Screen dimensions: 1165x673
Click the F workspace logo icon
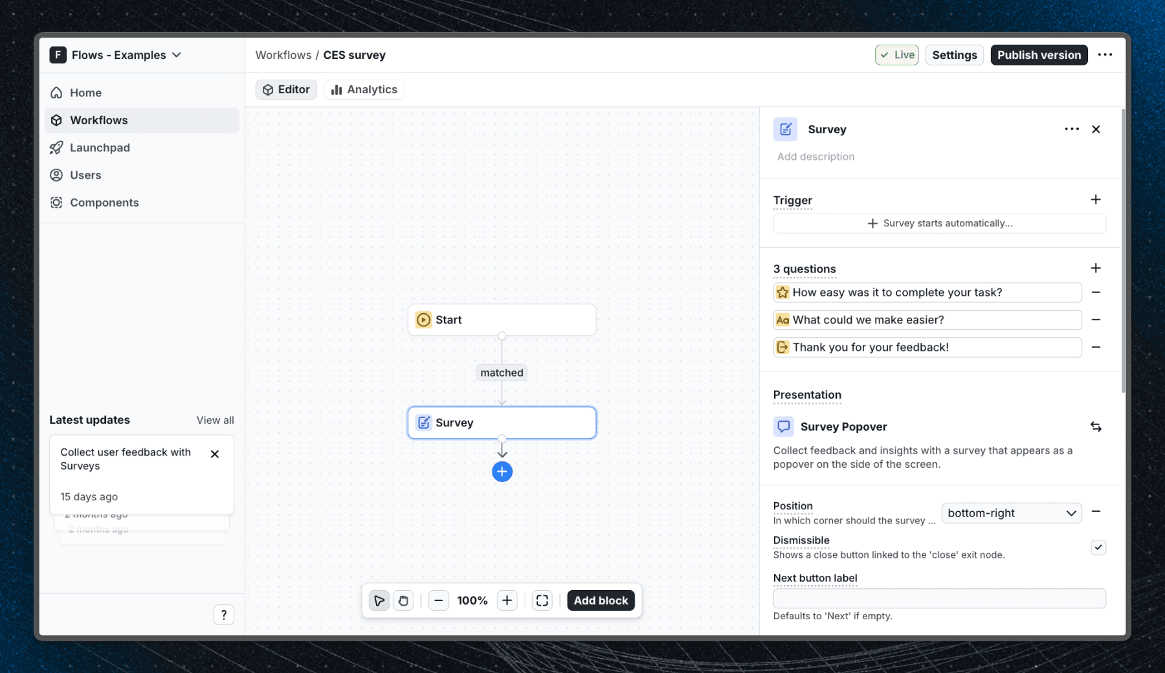(58, 55)
